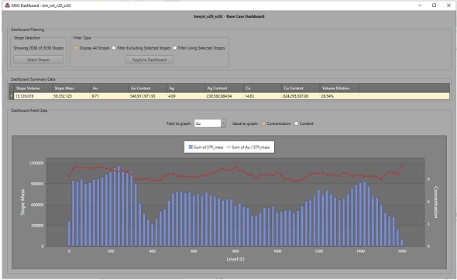Click the MSO Dashboard app icon in title bar
The image size is (457, 280).
[x=7, y=5]
